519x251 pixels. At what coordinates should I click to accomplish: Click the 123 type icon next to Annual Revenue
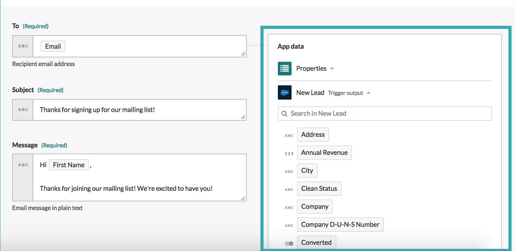pos(289,154)
